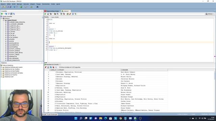
Task: Sort results by the DESIGNER column header
Action: pyautogui.click(x=144, y=70)
